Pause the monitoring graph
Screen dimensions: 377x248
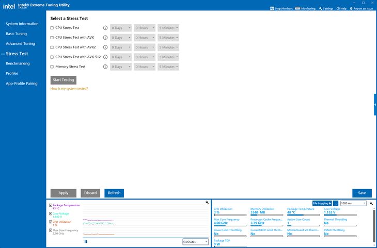coord(86,241)
